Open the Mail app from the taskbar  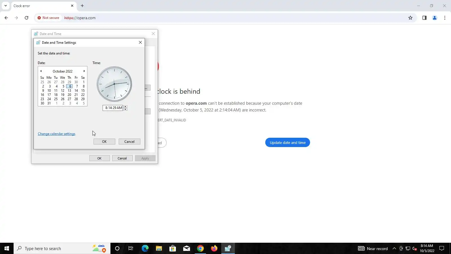pos(186,248)
